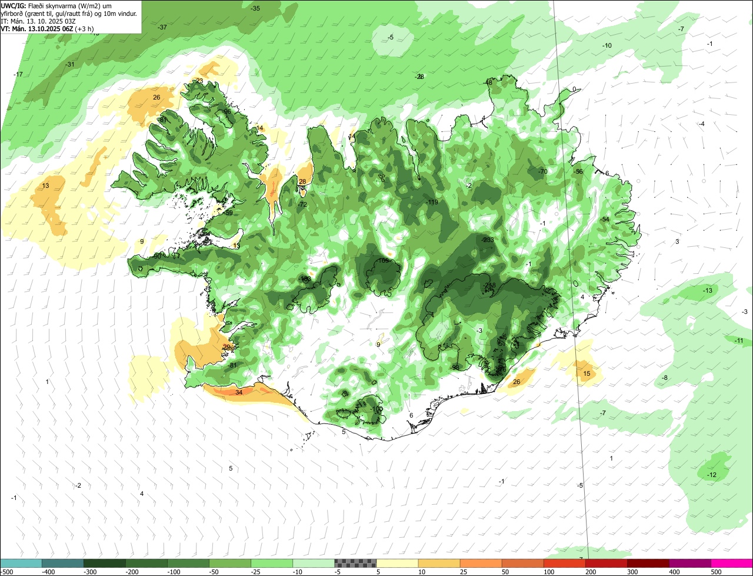
Task: Click the red 100 to 200 legend swatch
Action: pos(564,564)
